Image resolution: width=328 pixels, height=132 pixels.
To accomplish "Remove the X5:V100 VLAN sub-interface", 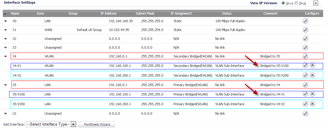I will [x=312, y=94].
